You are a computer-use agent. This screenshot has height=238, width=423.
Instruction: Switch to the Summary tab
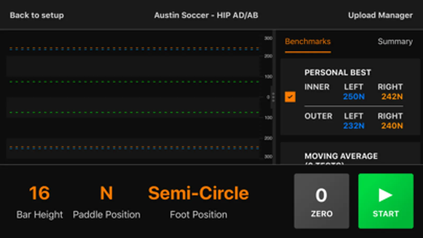point(395,42)
